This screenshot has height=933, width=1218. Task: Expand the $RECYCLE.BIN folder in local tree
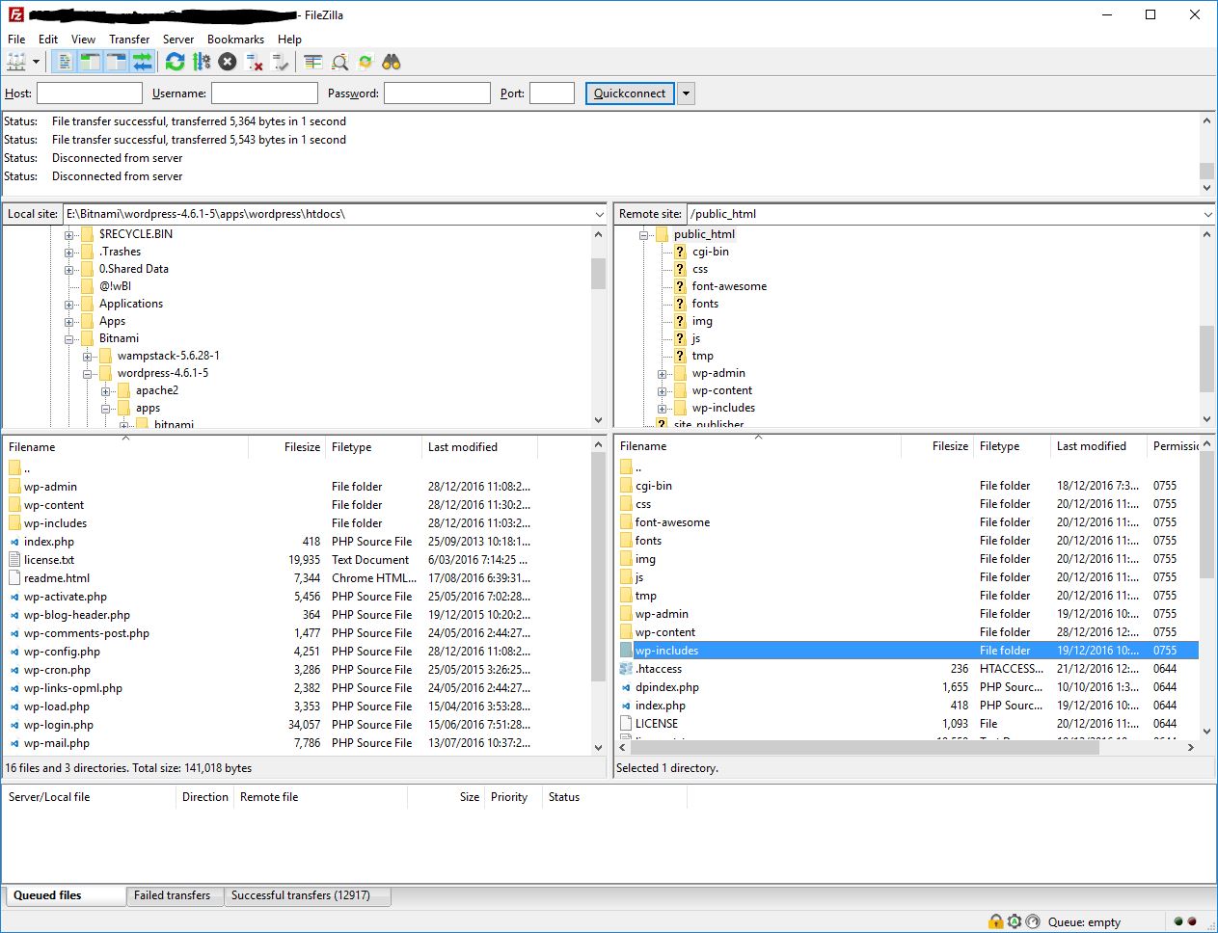(69, 235)
